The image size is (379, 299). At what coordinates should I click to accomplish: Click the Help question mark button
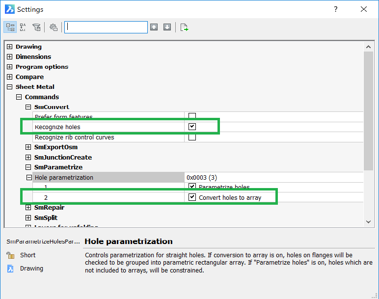coord(336,9)
